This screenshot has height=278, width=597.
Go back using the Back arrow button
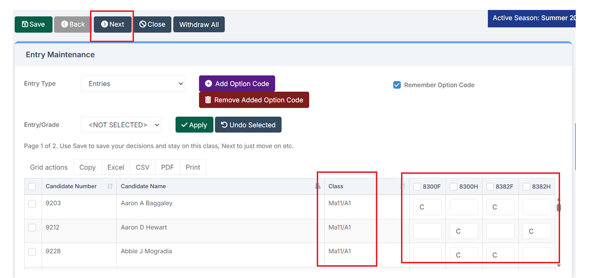point(72,25)
